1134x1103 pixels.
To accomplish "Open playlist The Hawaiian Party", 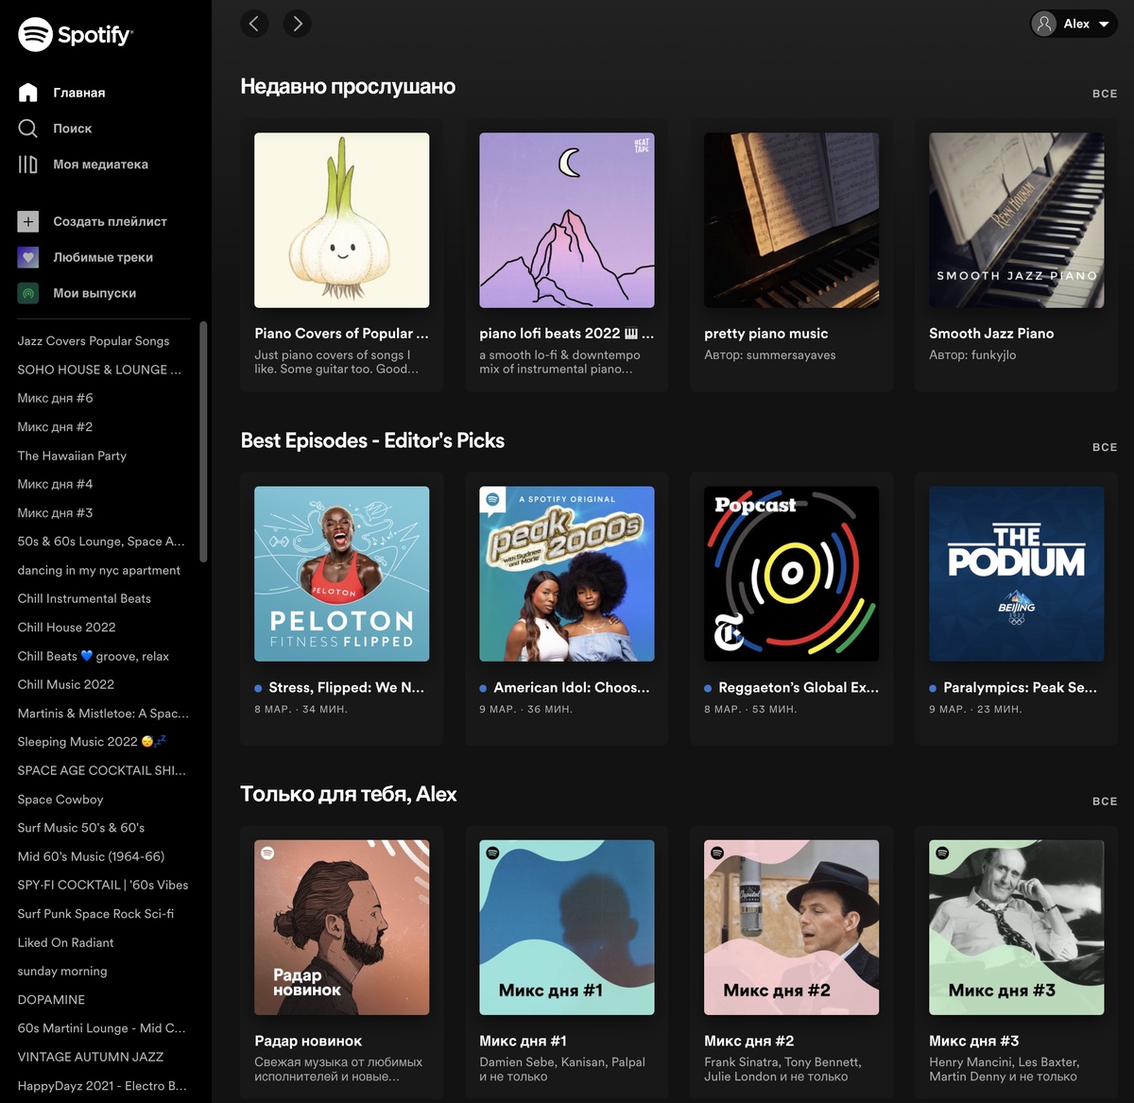I will pos(72,456).
